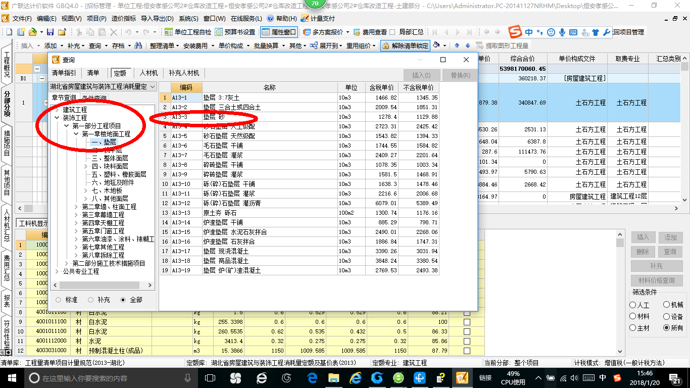This screenshot has height=388, width=690.
Task: Open Task View in Windows taskbar
Action: point(210,377)
